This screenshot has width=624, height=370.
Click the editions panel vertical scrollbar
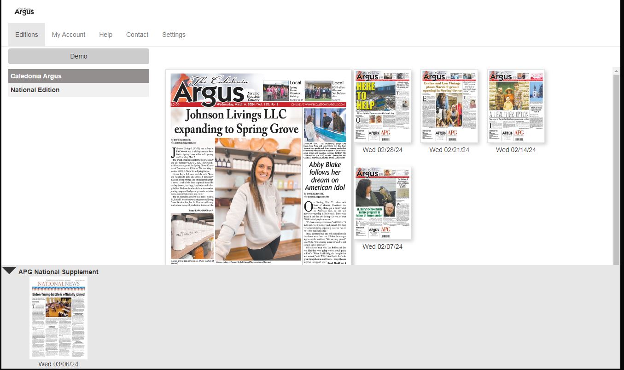(616, 166)
